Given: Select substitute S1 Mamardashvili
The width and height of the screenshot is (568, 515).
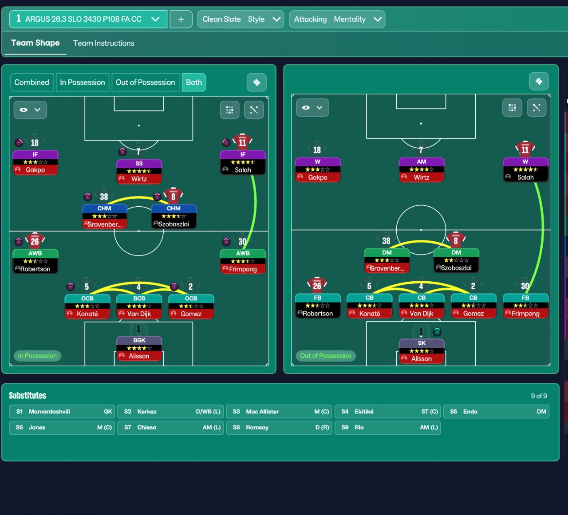Looking at the screenshot, I should click(62, 412).
